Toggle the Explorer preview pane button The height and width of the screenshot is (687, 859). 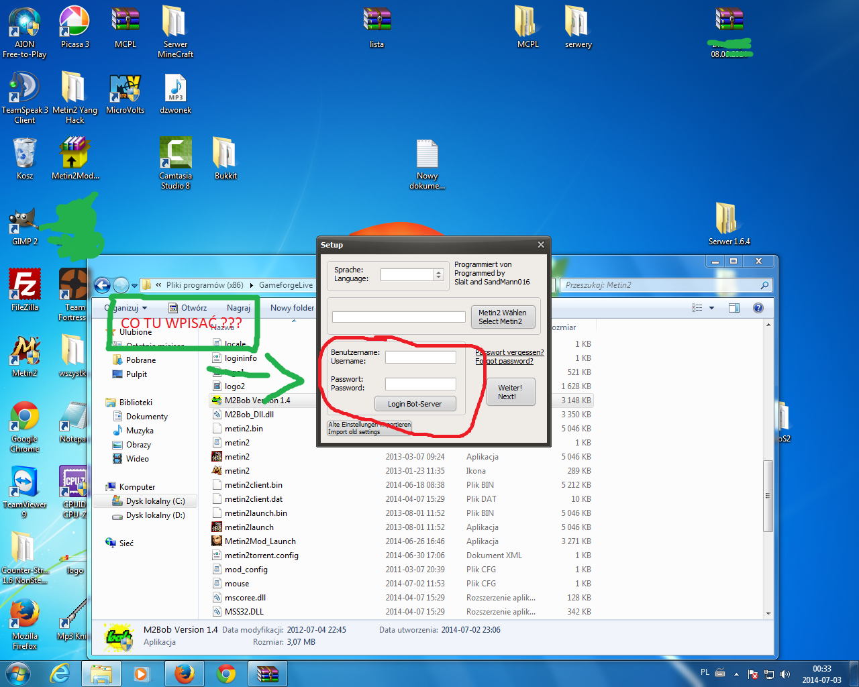click(734, 308)
